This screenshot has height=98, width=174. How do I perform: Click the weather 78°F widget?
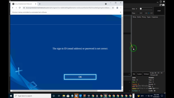pyautogui.click(x=140, y=96)
